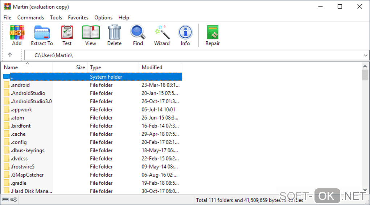Click the .gradle folder icon
Image resolution: width=370 pixels, height=205 pixels.
pyautogui.click(x=7, y=183)
